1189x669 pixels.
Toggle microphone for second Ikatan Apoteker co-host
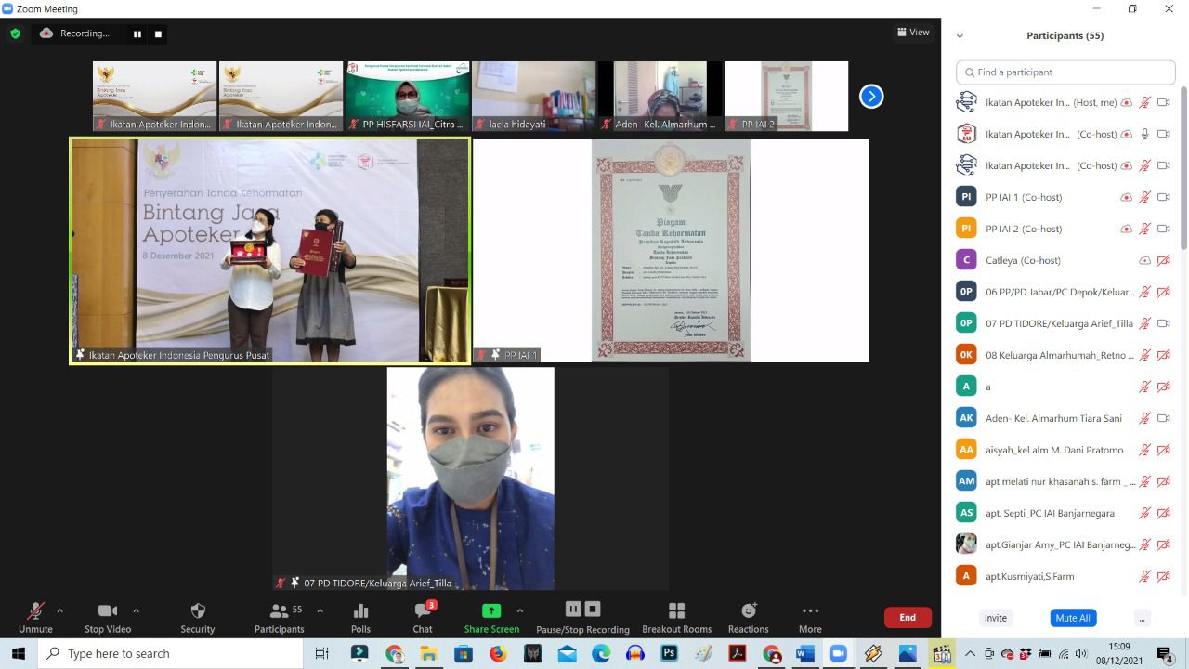[1145, 166]
